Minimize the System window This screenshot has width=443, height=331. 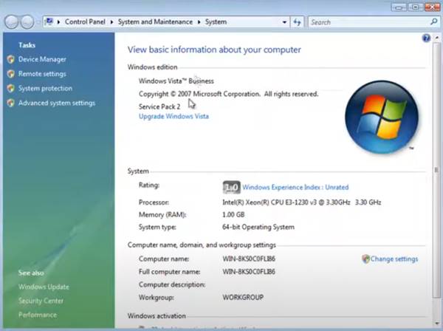399,7
